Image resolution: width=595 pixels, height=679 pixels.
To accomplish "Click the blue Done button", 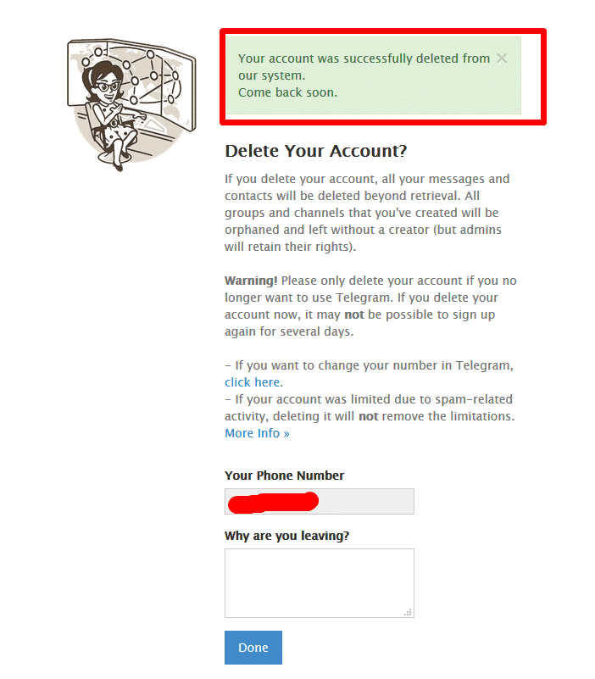I will [253, 648].
